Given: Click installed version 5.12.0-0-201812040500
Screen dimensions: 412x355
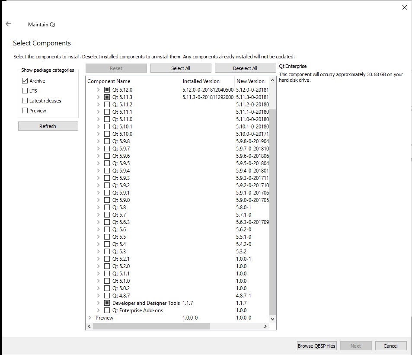Looking at the screenshot, I should (x=208, y=90).
